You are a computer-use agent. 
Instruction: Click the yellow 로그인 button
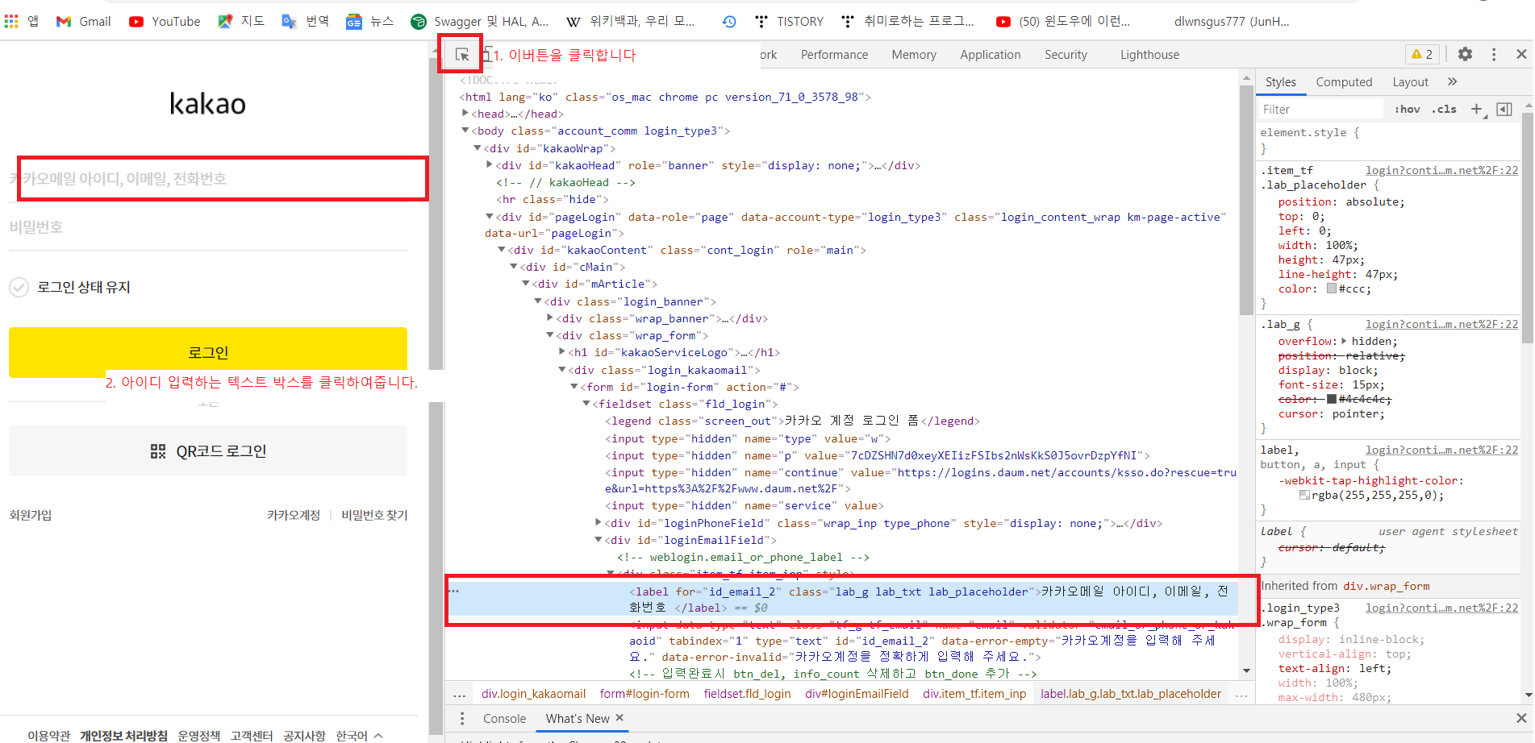tap(208, 352)
